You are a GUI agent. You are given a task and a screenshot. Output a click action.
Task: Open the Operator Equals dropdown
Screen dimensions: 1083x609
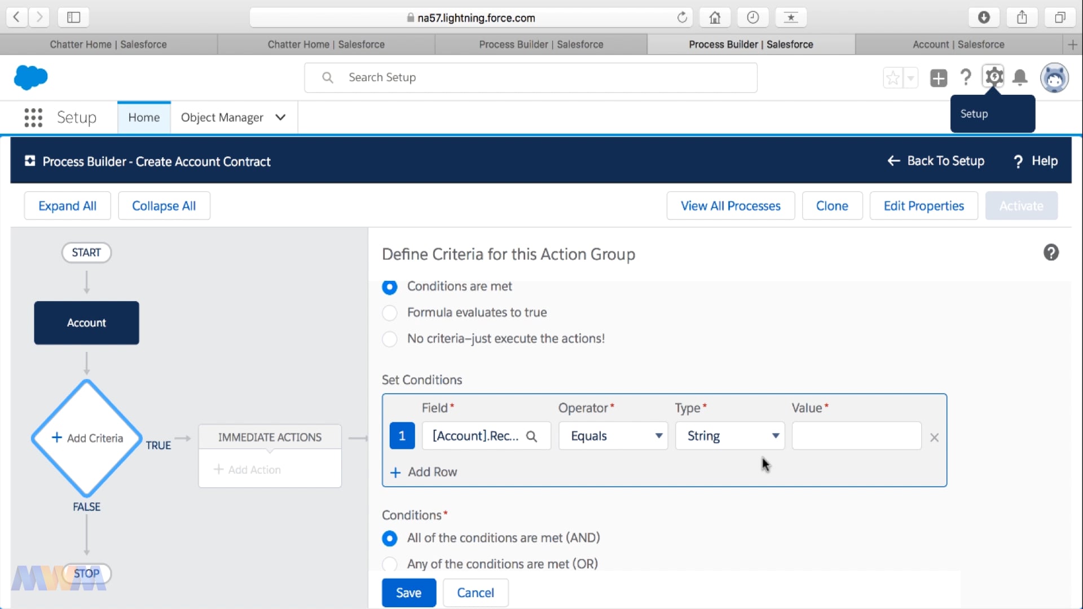[613, 436]
